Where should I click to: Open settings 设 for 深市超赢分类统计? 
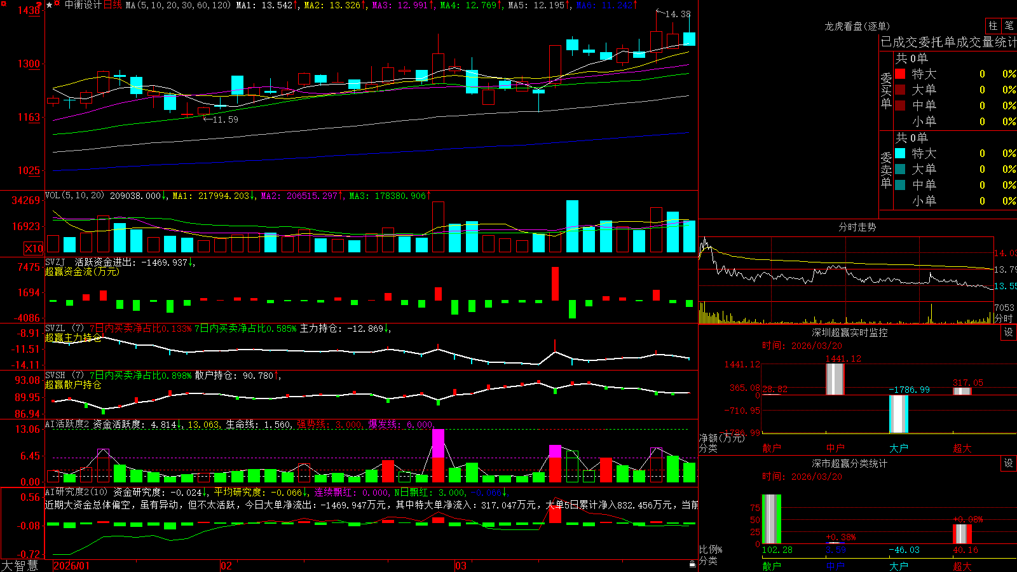point(1009,463)
